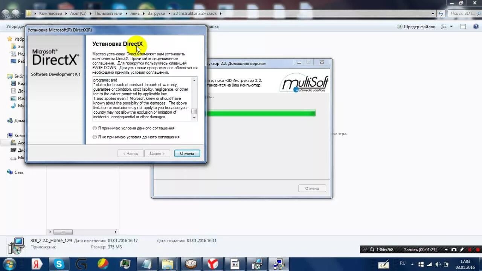Click the Windows Start button

click(9, 264)
